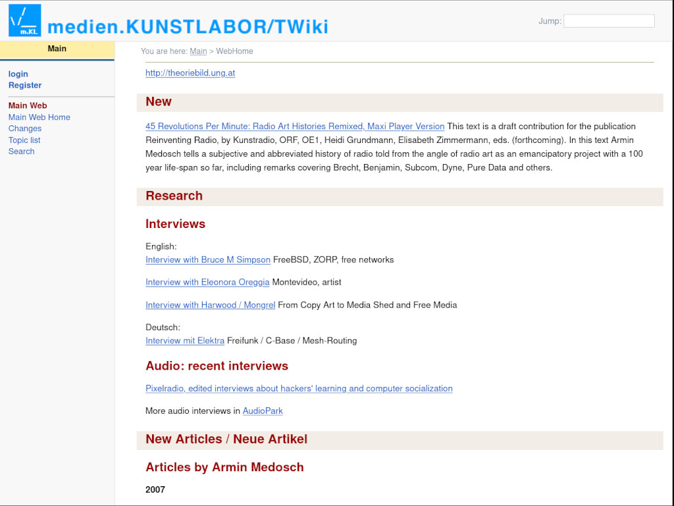Visit the theoriebild.ung.at link

[x=190, y=73]
